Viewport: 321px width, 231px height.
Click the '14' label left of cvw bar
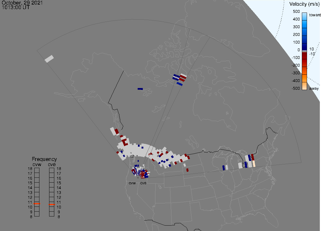[30, 188]
